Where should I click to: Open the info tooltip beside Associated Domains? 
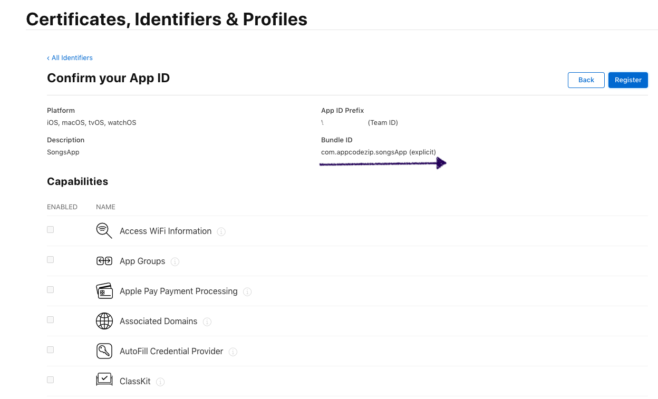[207, 322]
